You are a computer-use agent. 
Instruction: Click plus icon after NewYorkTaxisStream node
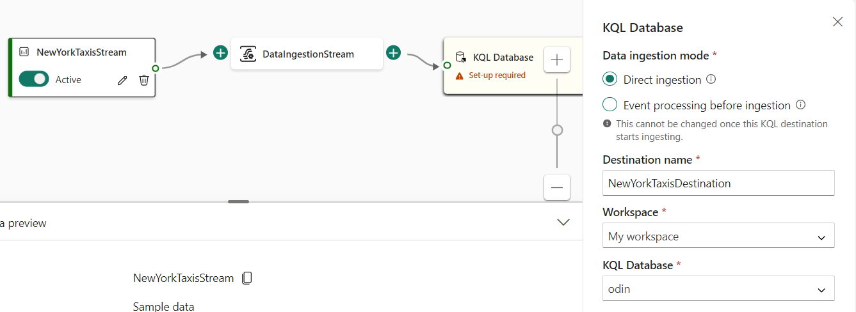[220, 53]
